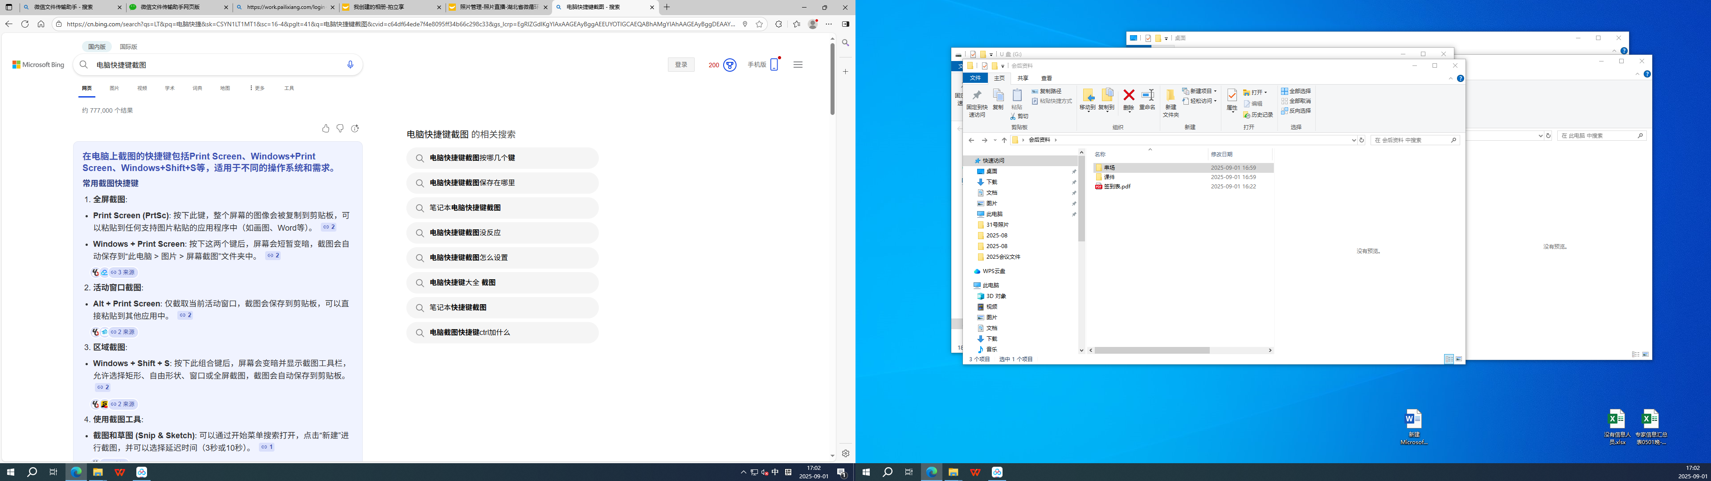Click the 复制 icon in 剪贴板 group

point(998,96)
